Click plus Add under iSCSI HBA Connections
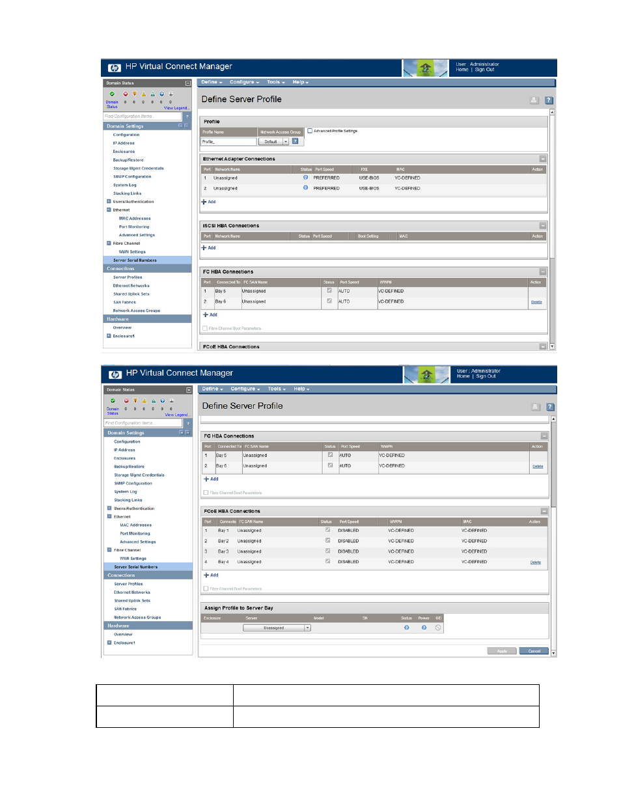Screen dimensions: 621x804 [x=208, y=248]
